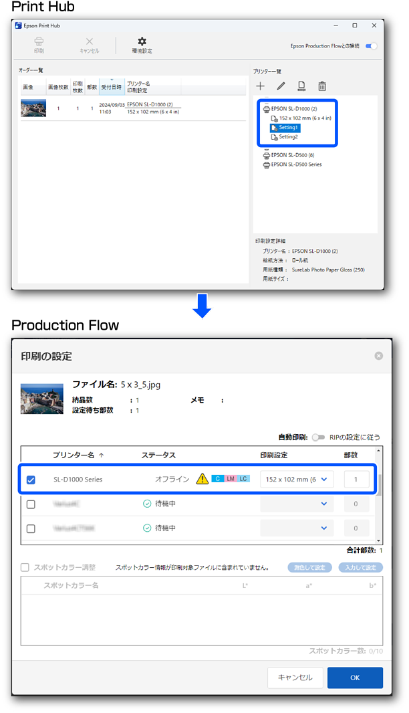
Task: Uncheck the SL-D1000 Series checkbox
Action: [31, 480]
